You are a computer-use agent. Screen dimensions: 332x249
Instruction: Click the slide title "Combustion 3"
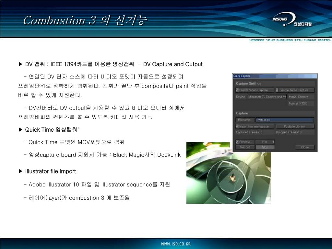tap(60, 20)
